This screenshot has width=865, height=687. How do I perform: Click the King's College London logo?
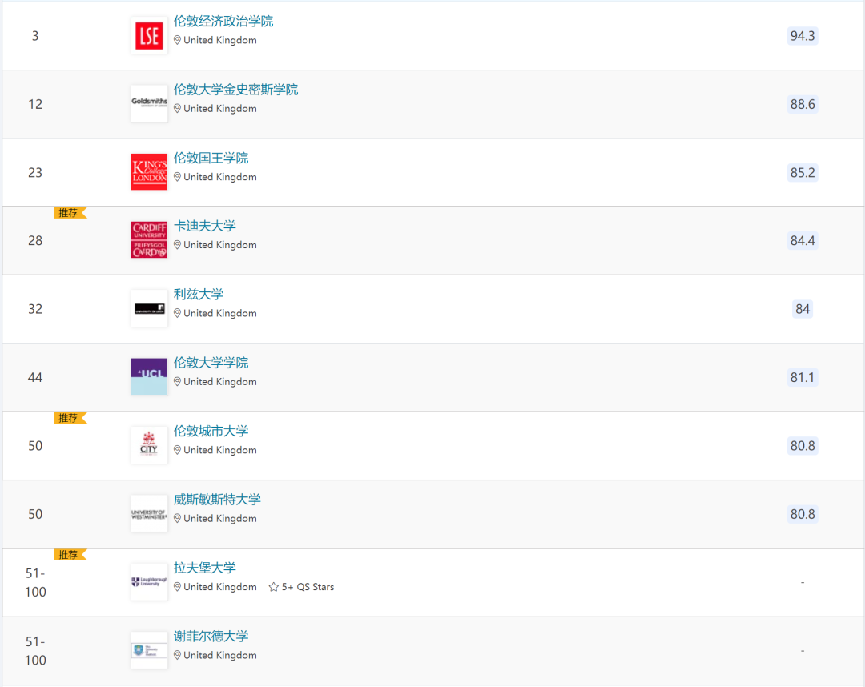tap(149, 172)
